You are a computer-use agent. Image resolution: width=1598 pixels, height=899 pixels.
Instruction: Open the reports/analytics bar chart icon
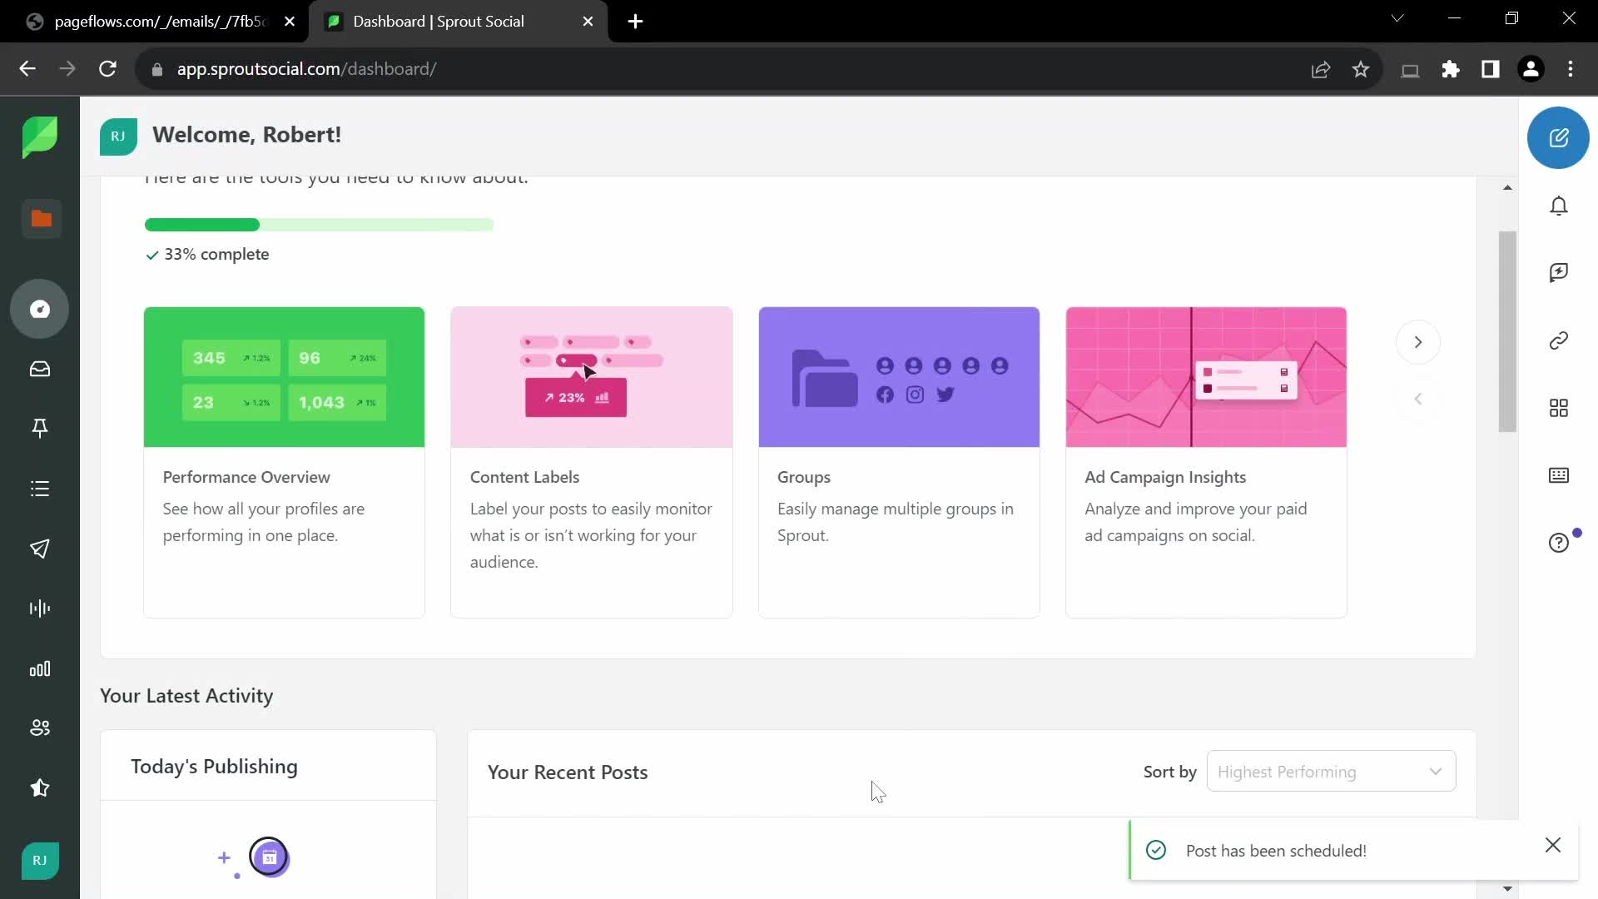[39, 668]
